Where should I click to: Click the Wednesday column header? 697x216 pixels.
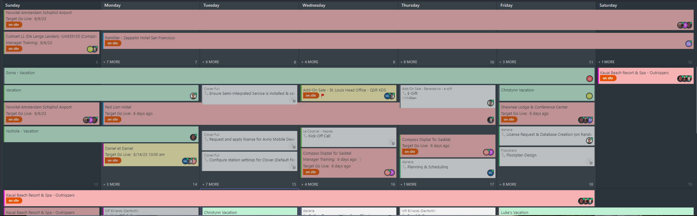coord(314,5)
